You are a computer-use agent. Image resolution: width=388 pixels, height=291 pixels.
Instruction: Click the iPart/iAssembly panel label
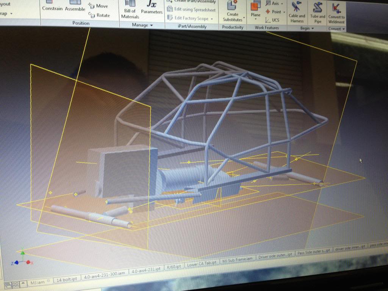click(x=192, y=27)
